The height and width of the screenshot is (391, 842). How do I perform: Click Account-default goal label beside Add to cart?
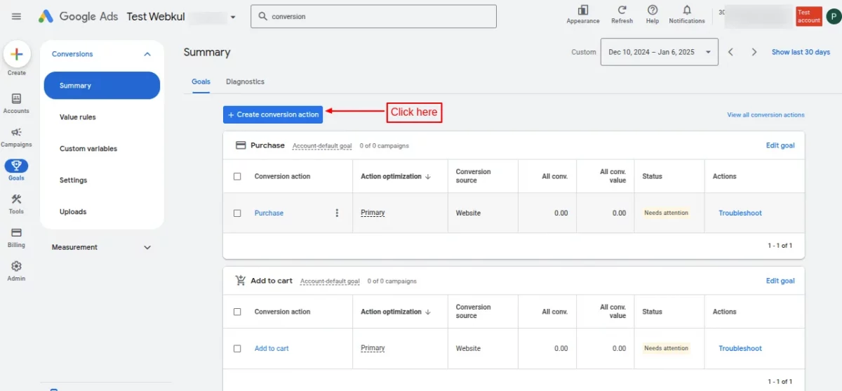pyautogui.click(x=330, y=281)
